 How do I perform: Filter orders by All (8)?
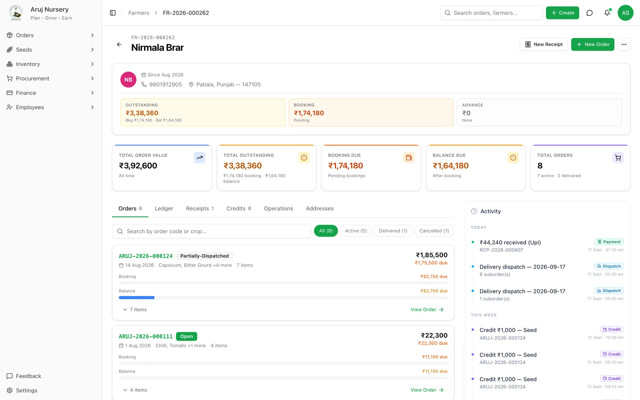coord(326,231)
